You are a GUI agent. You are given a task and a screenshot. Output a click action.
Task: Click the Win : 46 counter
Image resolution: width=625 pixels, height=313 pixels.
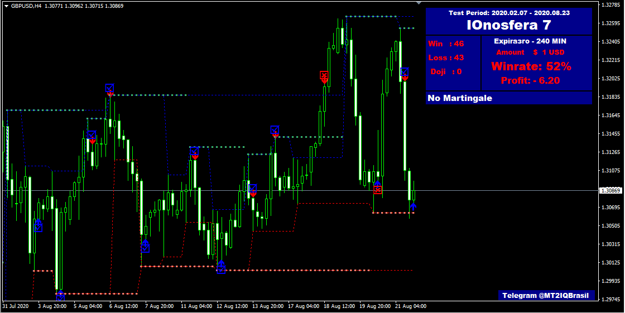[446, 44]
